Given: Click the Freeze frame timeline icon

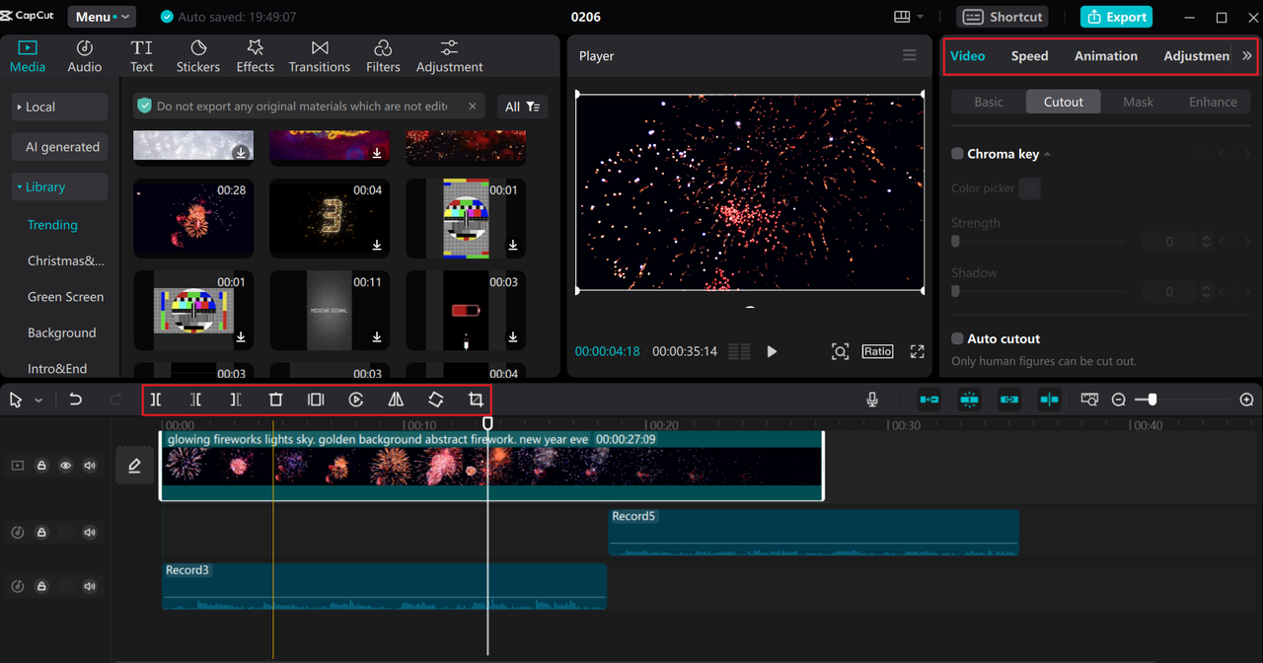Looking at the screenshot, I should click(316, 400).
